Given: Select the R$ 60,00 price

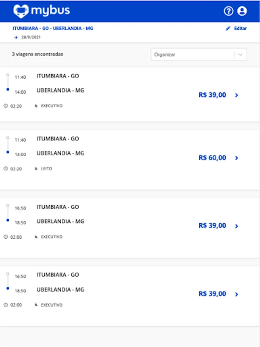Looking at the screenshot, I should 212,158.
